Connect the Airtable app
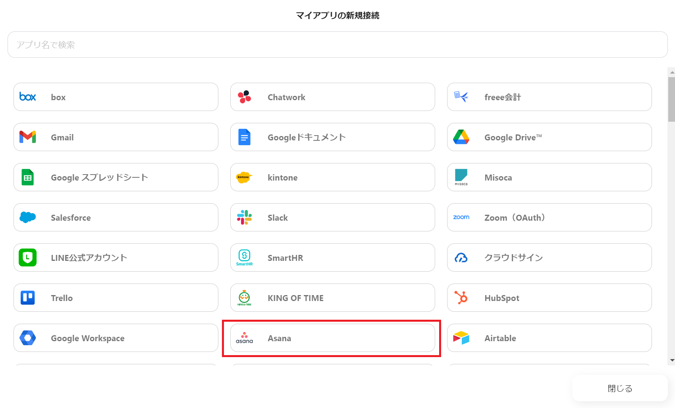Viewport: 675px width, 408px height. [549, 338]
